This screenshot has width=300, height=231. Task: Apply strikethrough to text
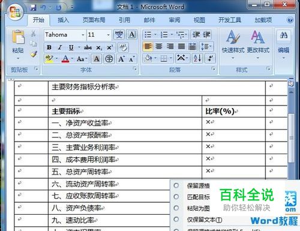(x=88, y=47)
